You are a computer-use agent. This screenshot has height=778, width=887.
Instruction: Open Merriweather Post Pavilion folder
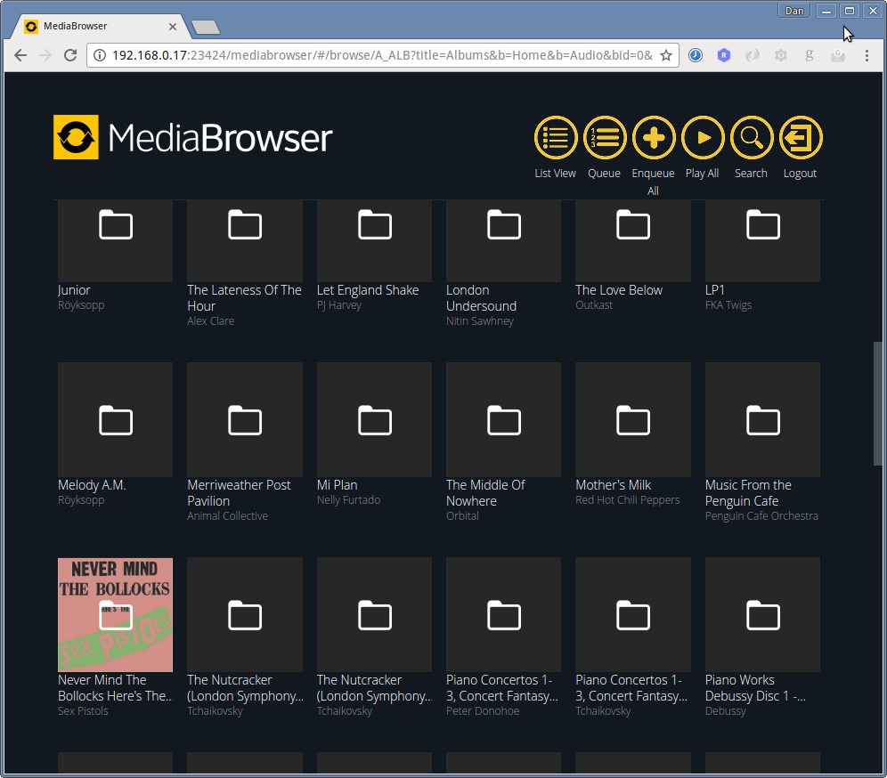(x=245, y=419)
